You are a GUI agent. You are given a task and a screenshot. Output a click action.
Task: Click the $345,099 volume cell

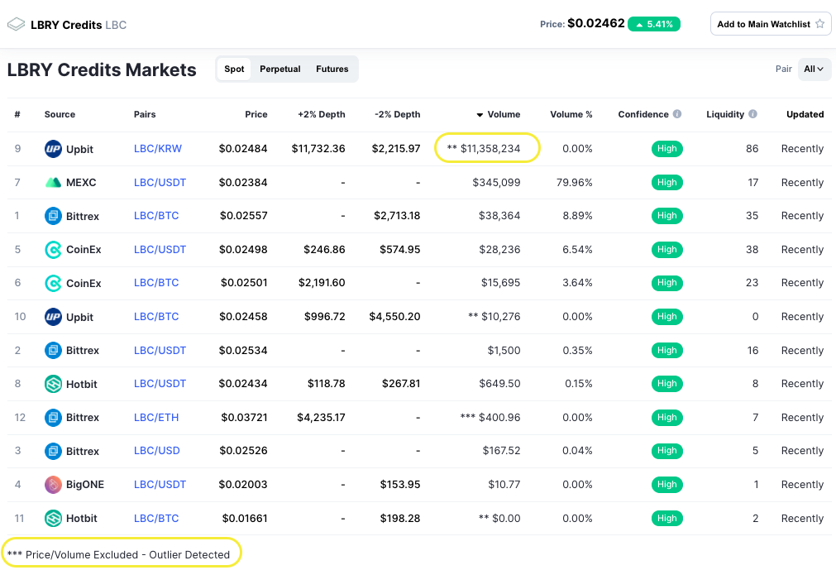tap(496, 182)
